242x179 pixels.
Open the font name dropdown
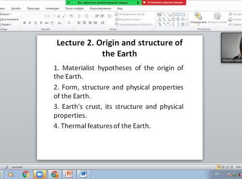coord(45,16)
